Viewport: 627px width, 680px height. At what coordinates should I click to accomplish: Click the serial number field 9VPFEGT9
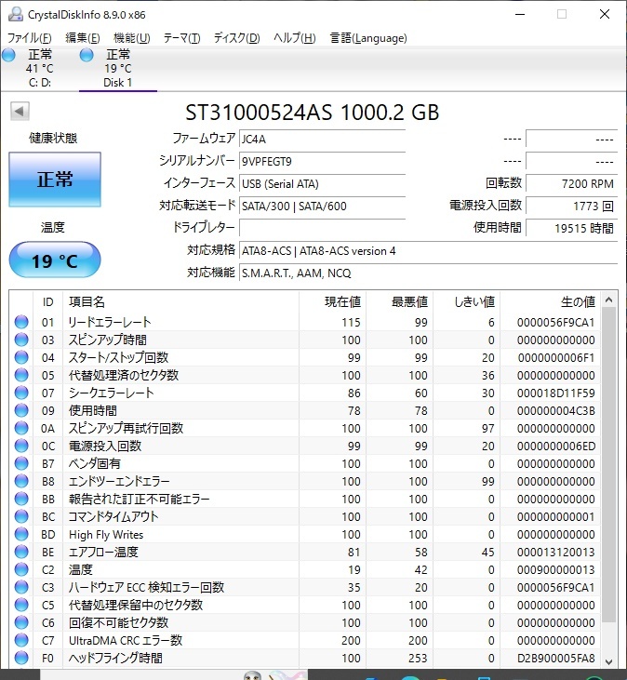pos(322,161)
